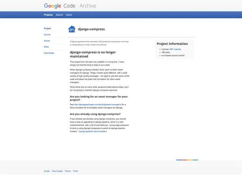Click the django-compress project title
The width and height of the screenshot is (242, 180).
tap(91, 29)
